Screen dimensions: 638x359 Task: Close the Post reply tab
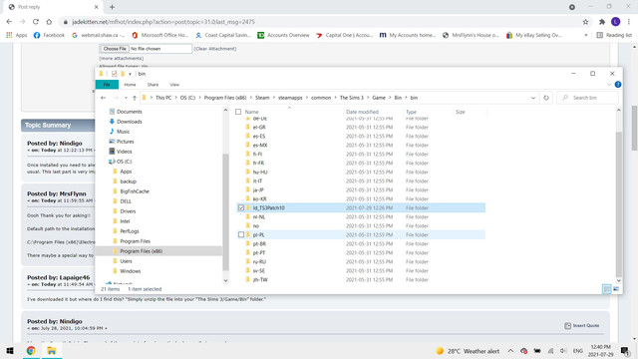pyautogui.click(x=96, y=7)
